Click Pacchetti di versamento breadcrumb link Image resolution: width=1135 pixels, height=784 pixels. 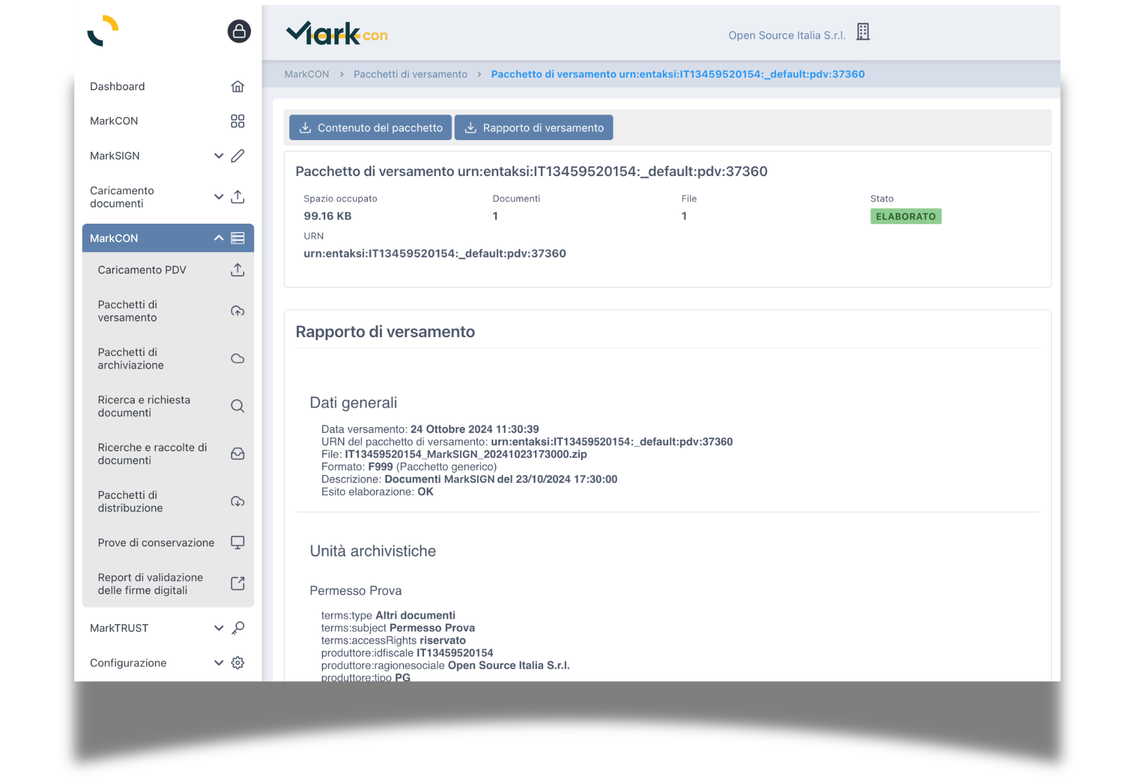(410, 74)
